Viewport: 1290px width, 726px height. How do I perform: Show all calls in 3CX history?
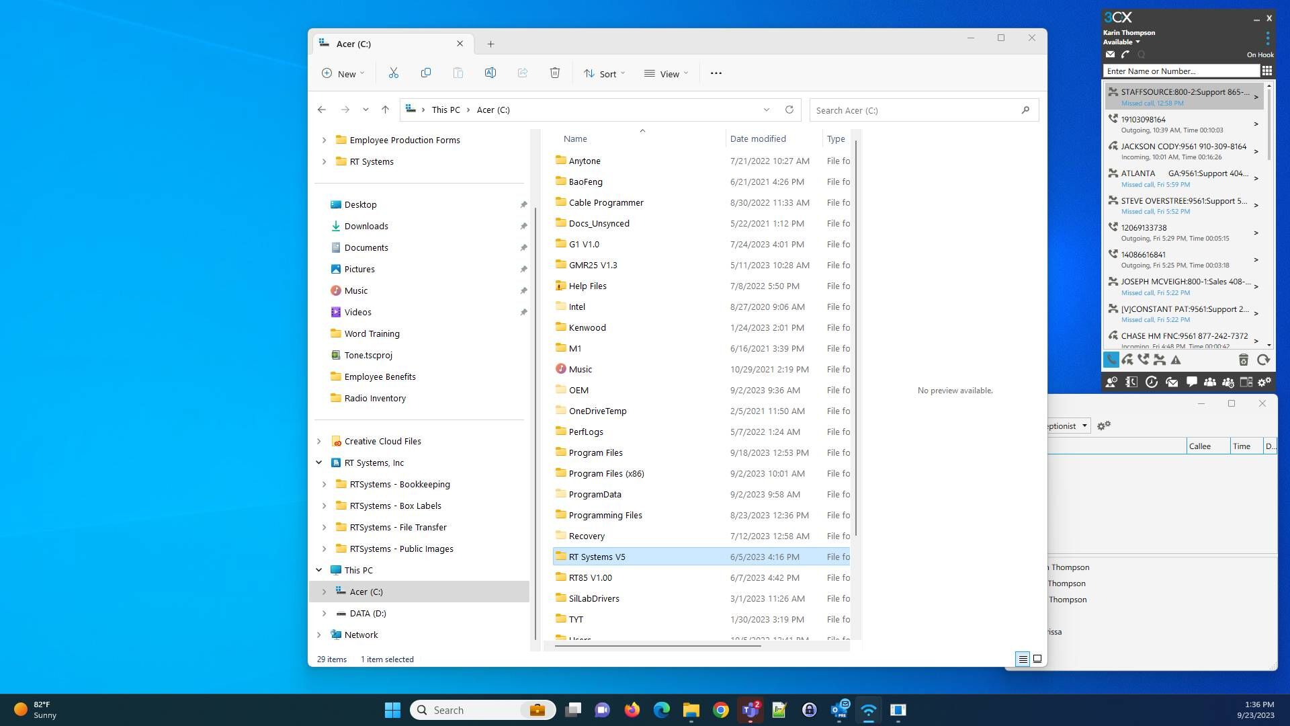point(1111,360)
